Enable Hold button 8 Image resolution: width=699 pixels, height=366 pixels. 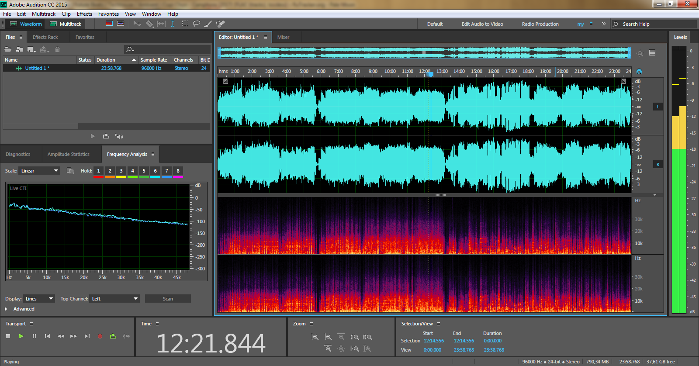(x=178, y=171)
